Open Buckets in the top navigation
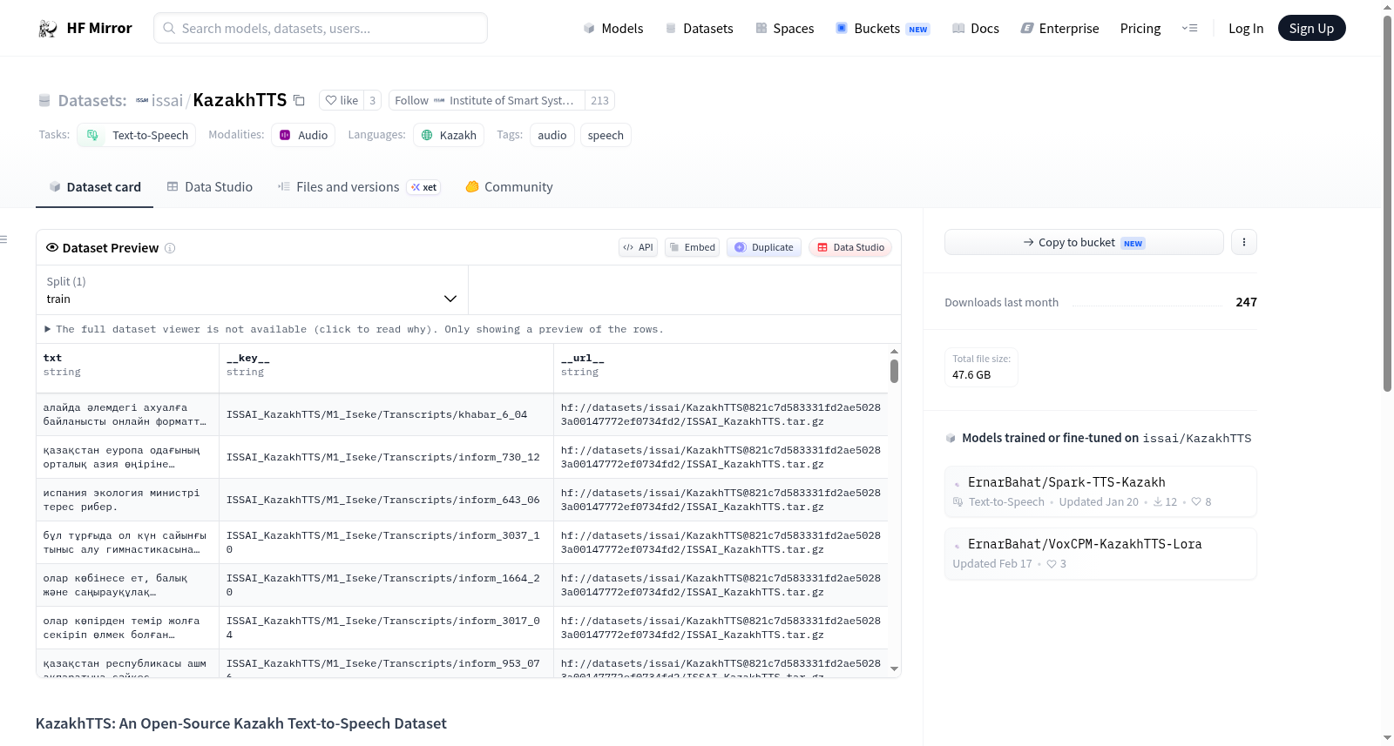This screenshot has height=746, width=1394. [883, 29]
